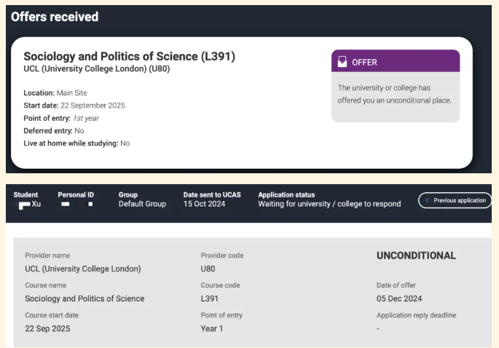
Task: Open the Previous application button
Action: point(456,200)
